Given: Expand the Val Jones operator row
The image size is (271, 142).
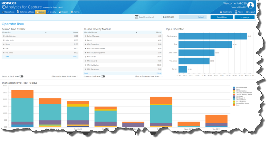Looking at the screenshot, I should (4, 53).
